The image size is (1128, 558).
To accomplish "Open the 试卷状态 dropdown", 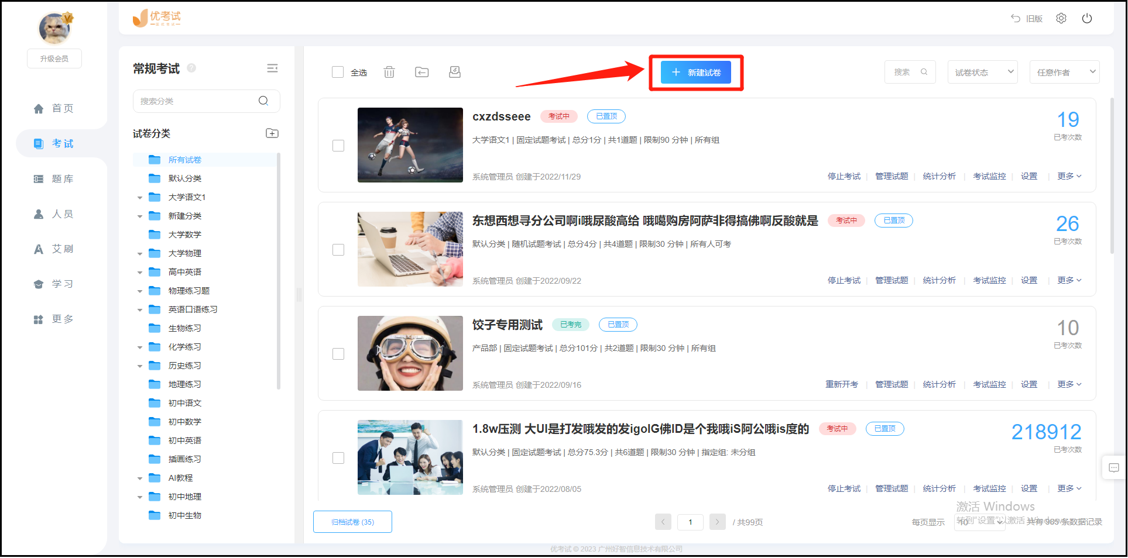I will pyautogui.click(x=982, y=72).
